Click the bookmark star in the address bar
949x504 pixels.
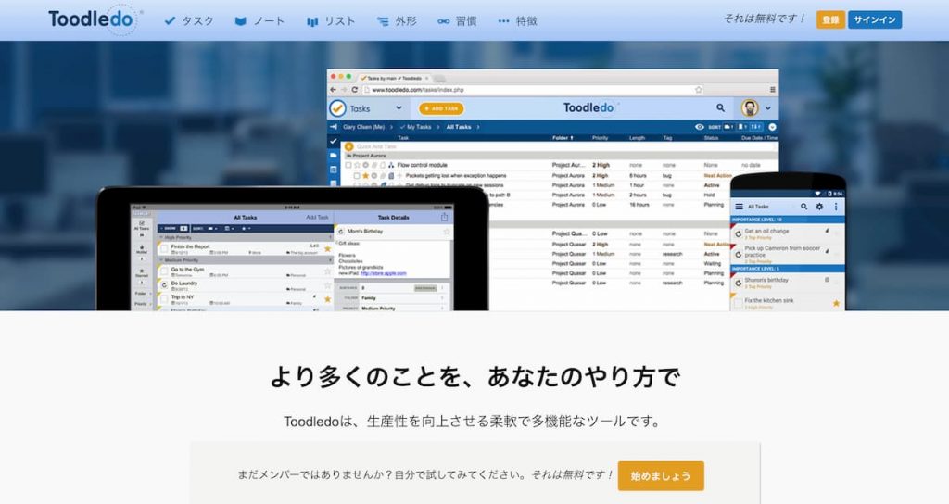(x=699, y=90)
